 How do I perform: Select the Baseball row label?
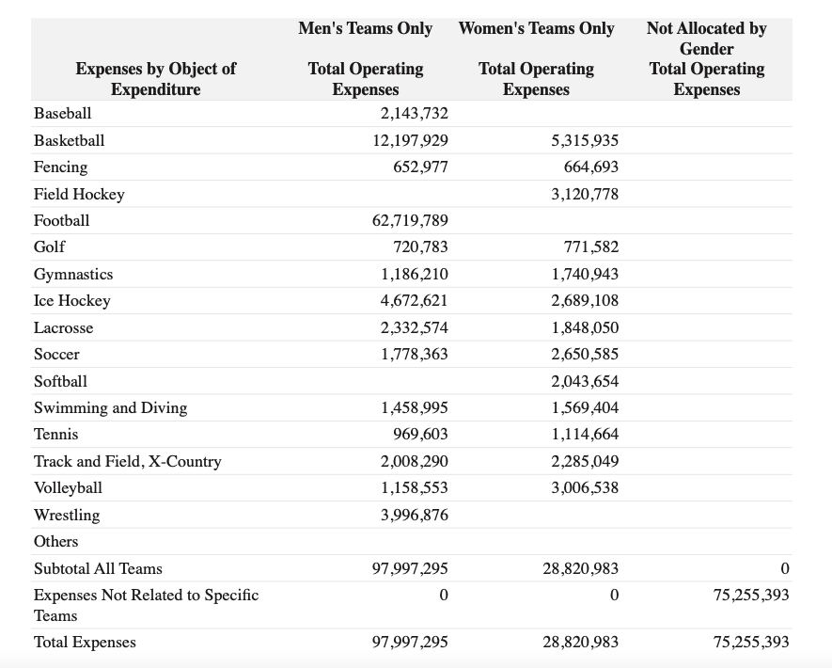tap(63, 113)
